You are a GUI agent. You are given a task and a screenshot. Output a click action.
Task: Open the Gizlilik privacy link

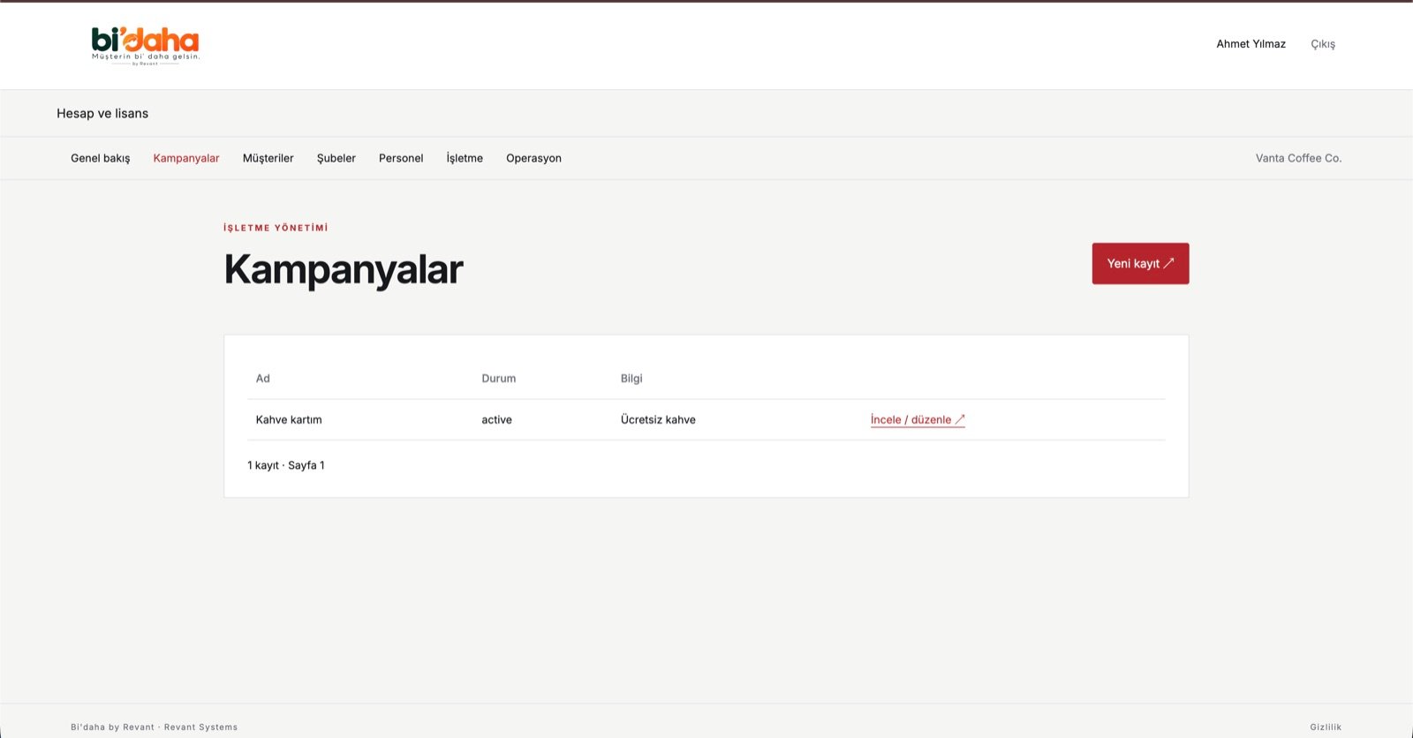1326,727
